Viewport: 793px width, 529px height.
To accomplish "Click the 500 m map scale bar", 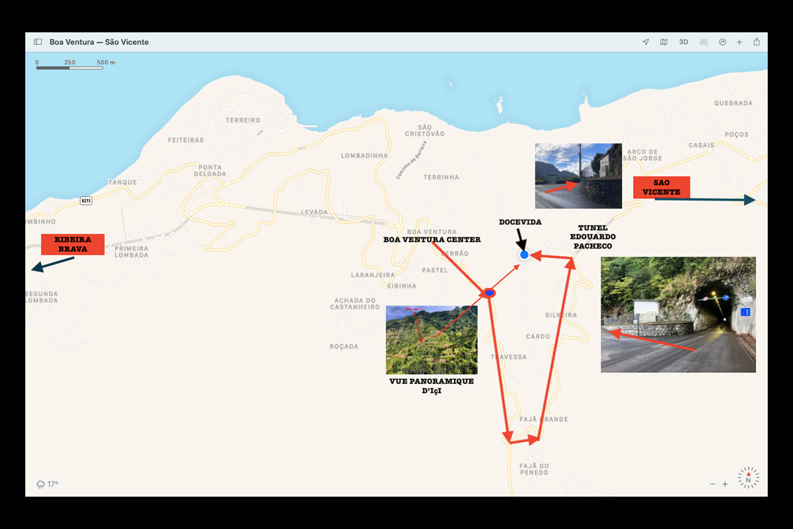I will pos(69,67).
